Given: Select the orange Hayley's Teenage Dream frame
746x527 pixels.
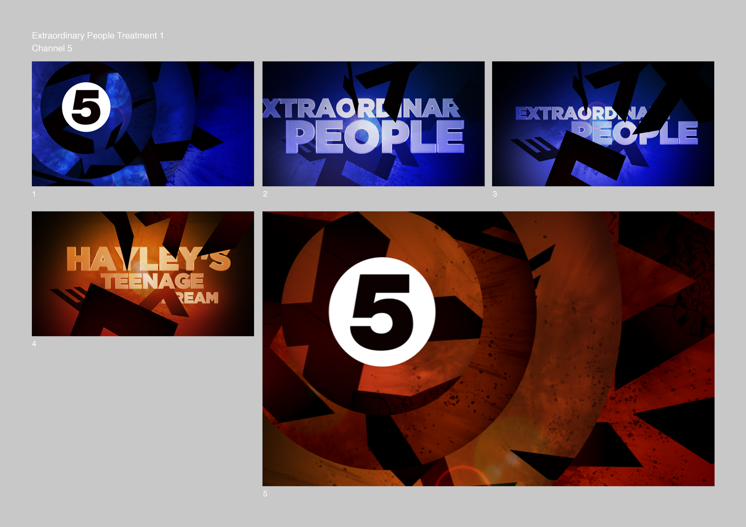Looking at the screenshot, I should coord(143,274).
